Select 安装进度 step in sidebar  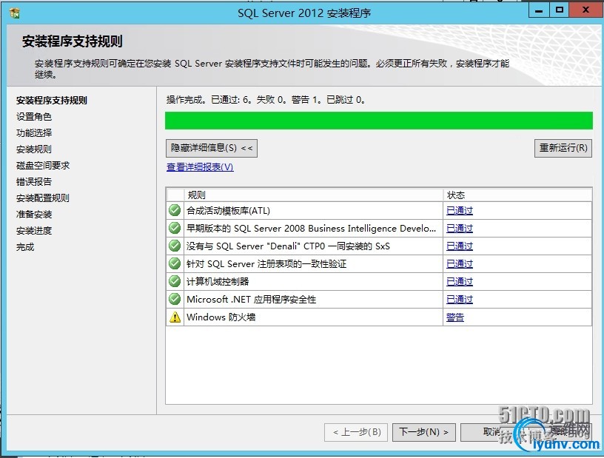34,231
